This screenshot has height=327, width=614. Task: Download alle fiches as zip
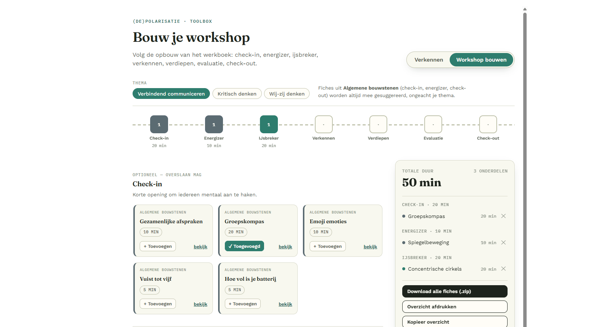(x=455, y=292)
